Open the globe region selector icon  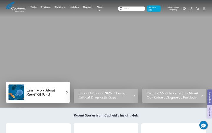click(x=184, y=9)
